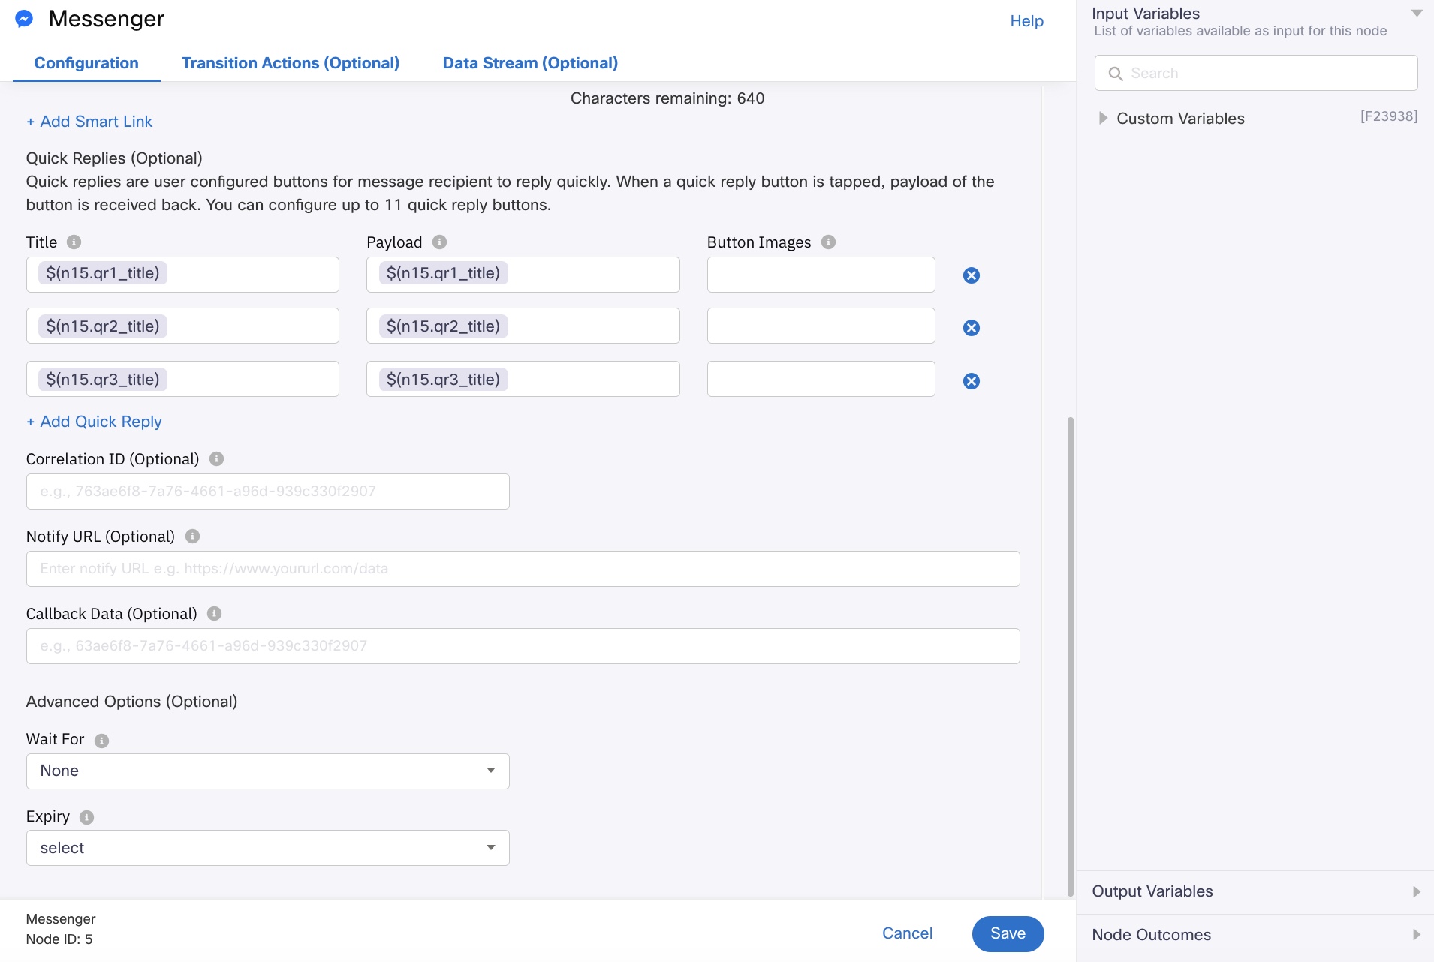
Task: Click first row Title field with qr1_title
Action: tap(182, 275)
